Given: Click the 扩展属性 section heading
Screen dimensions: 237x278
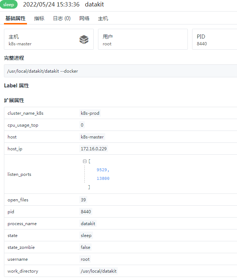Looking at the screenshot, I should (x=14, y=100).
